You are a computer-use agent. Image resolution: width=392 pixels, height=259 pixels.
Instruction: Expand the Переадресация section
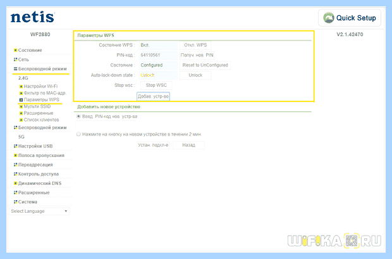[x=35, y=165]
